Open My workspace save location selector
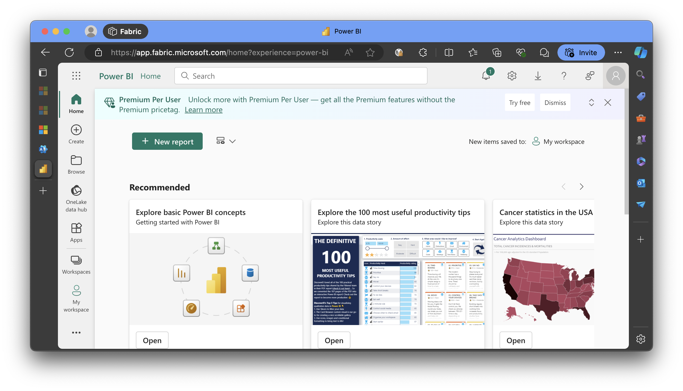Viewport: 683px width, 391px height. 558,141
